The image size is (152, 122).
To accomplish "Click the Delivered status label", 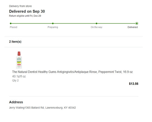I will [x=133, y=27].
